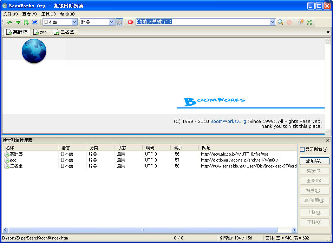Follow the BoomWorks.Org link

(x=228, y=121)
